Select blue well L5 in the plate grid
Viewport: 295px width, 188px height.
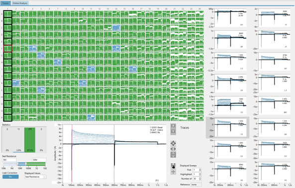tap(41, 91)
